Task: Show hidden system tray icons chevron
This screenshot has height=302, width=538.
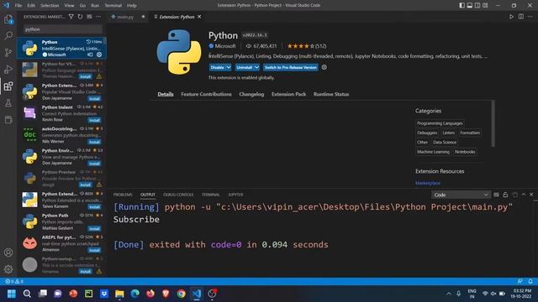Action: (448, 294)
